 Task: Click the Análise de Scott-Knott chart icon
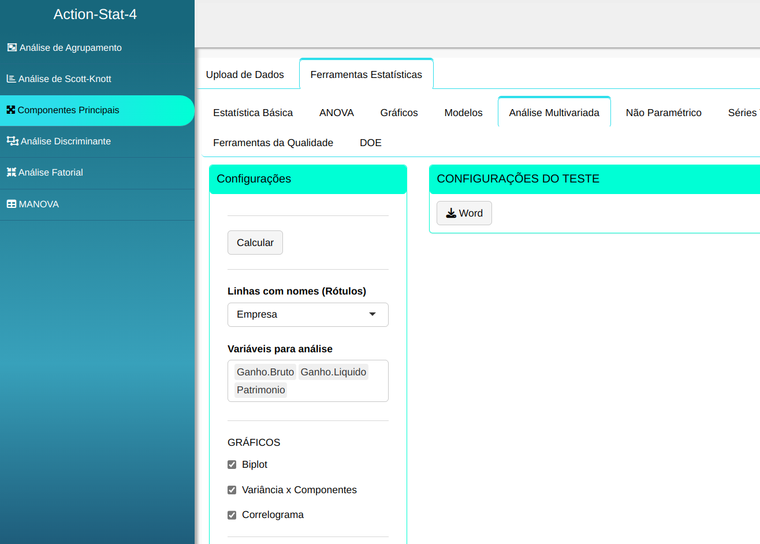click(x=11, y=79)
